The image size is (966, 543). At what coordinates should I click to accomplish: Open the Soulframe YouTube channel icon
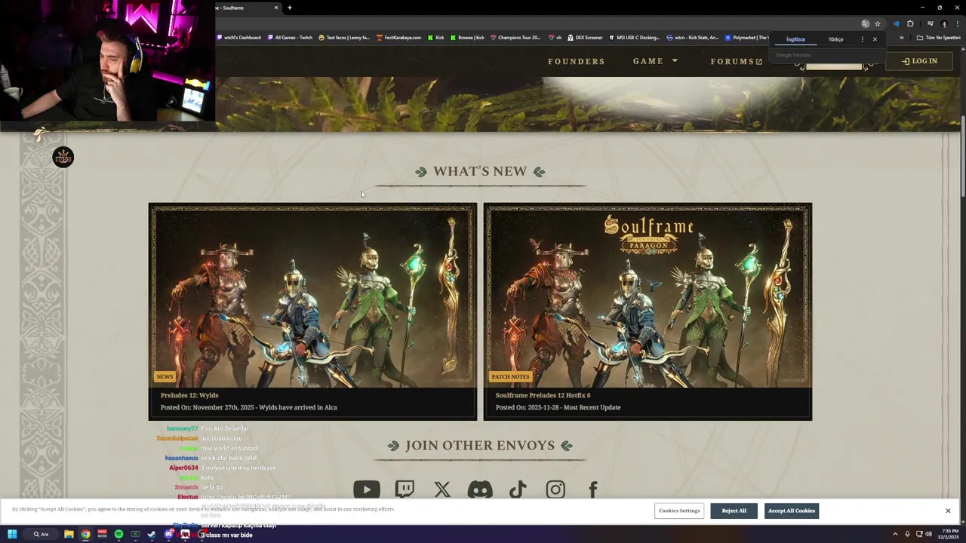pyautogui.click(x=367, y=490)
